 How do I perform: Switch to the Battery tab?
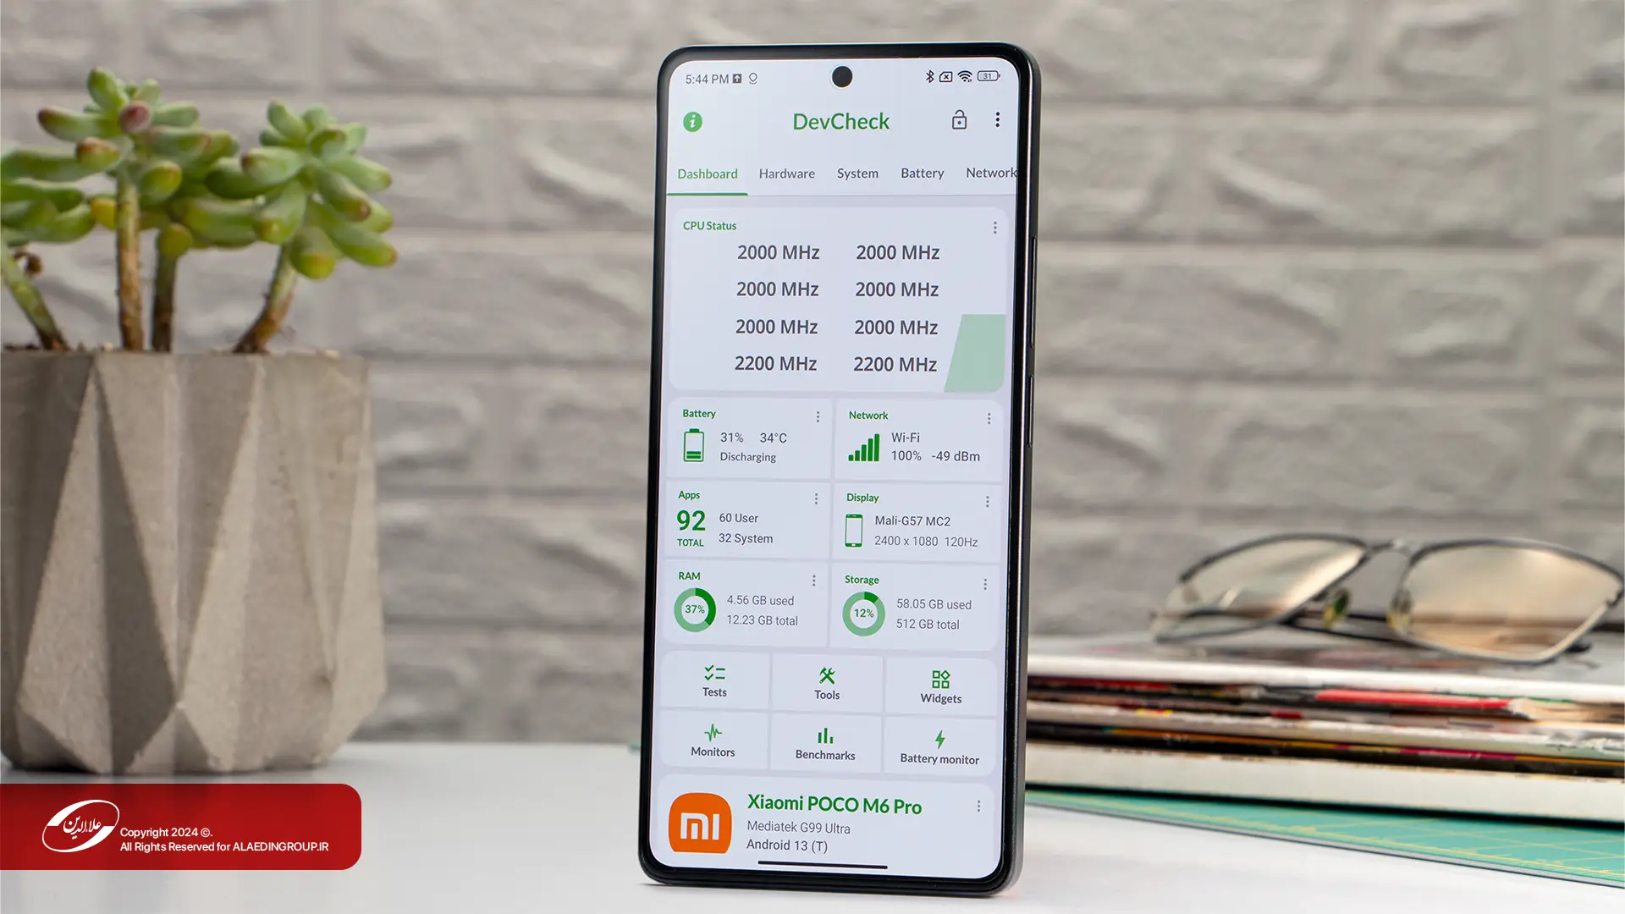tap(922, 173)
